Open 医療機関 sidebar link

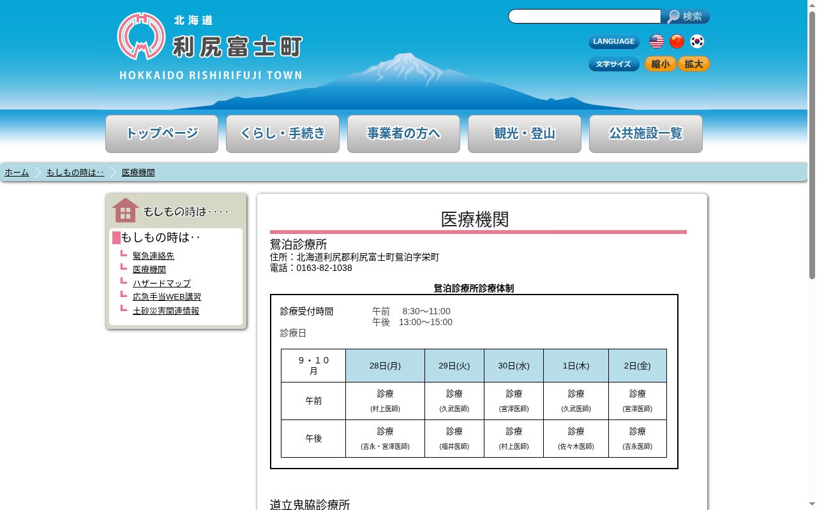[149, 270]
